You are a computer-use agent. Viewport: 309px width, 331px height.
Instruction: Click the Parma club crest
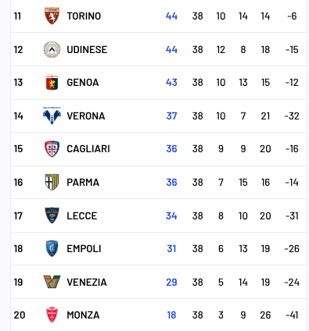click(x=52, y=182)
